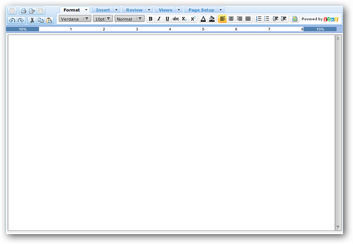Open the 10pt font size dropdown

103,19
